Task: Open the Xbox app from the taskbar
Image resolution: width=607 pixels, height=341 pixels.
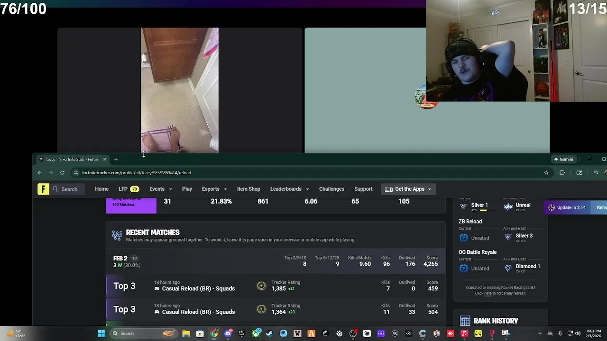Action: [256, 333]
